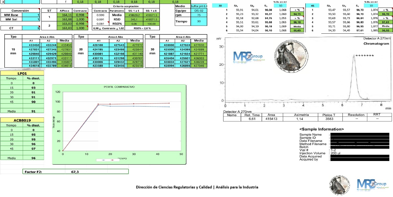The image size is (393, 197).
Task: Click the St1 value 93,91
Action: [240, 10]
